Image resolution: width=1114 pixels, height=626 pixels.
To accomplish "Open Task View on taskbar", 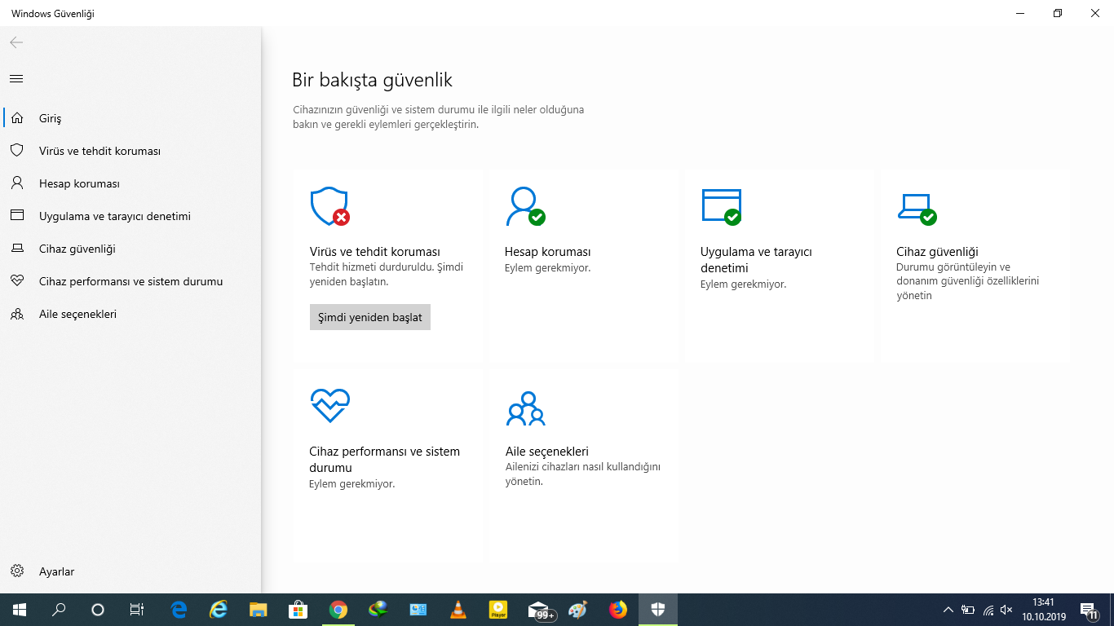I will click(137, 610).
